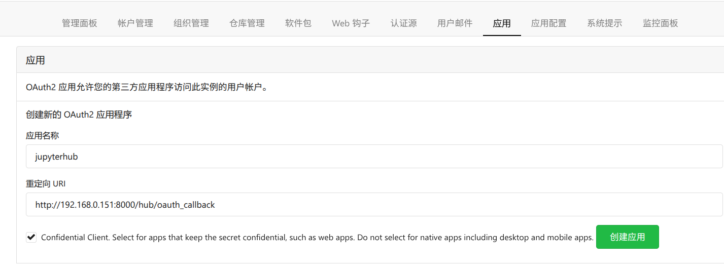Screen dimensions: 724x266
Task: Click the 应用 panel header title
Action: click(36, 60)
